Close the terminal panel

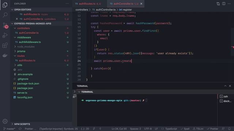(x=230, y=86)
